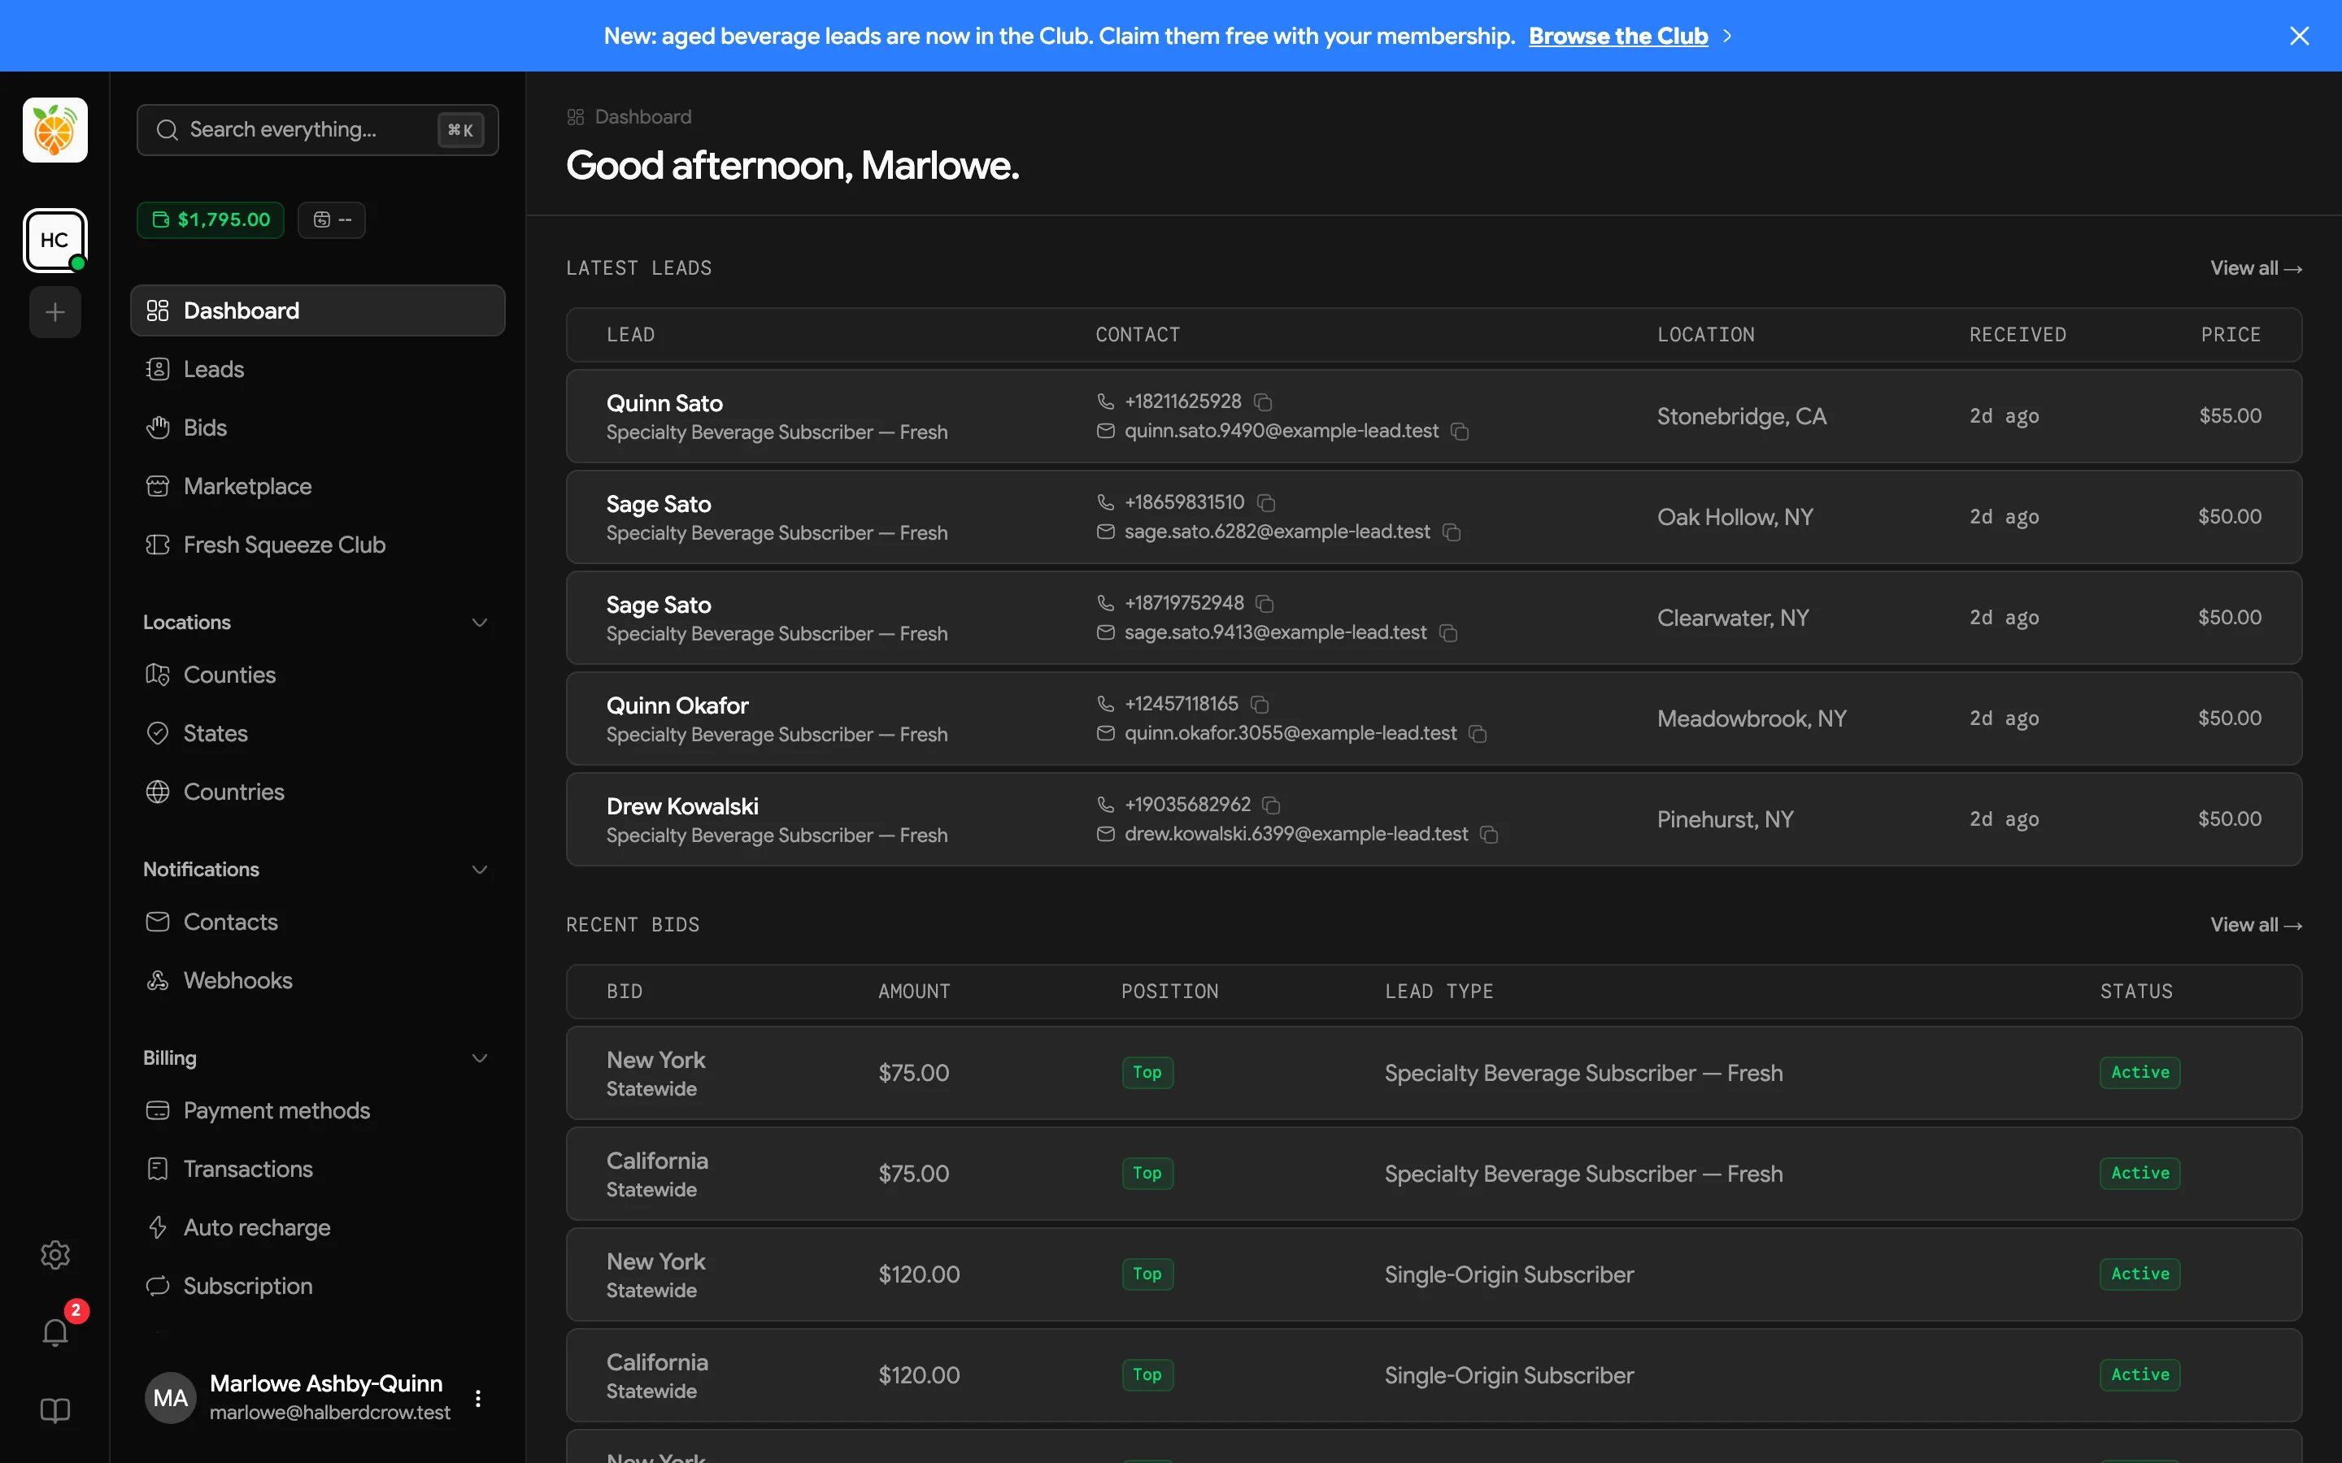
Task: Open the documentation book icon
Action: (55, 1410)
